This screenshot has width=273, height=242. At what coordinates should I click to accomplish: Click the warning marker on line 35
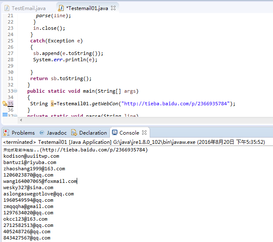(5, 104)
